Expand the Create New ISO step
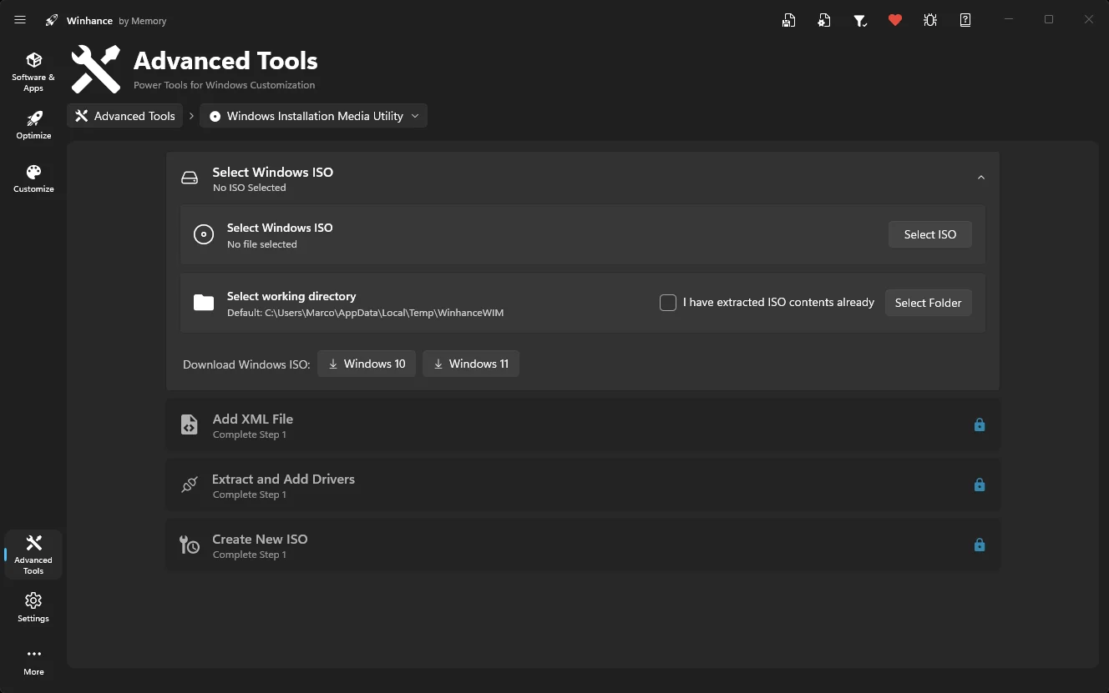 582,545
